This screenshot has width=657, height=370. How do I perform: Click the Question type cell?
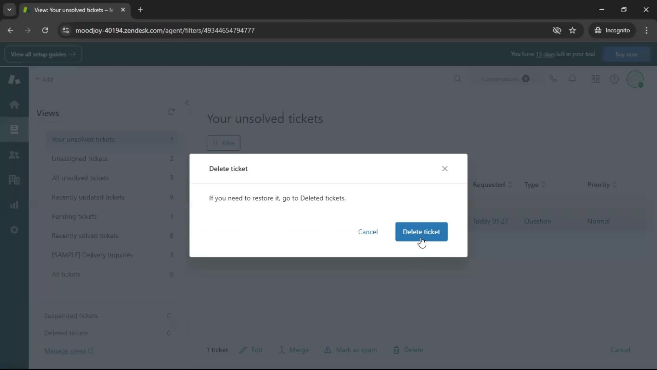[x=538, y=221]
